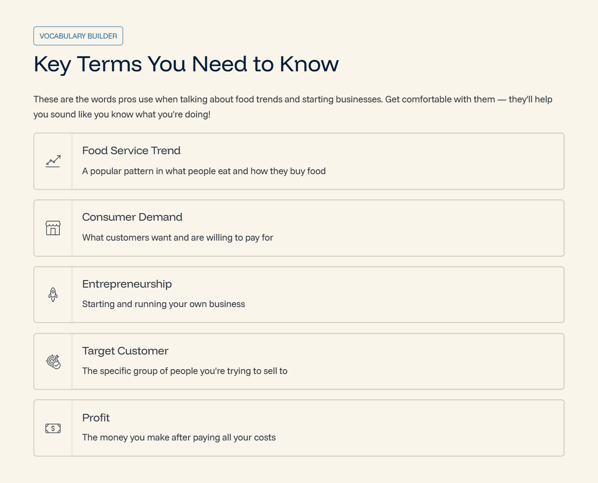The width and height of the screenshot is (598, 483).
Task: Open the Food Service Trend vocabulary card
Action: (x=299, y=161)
